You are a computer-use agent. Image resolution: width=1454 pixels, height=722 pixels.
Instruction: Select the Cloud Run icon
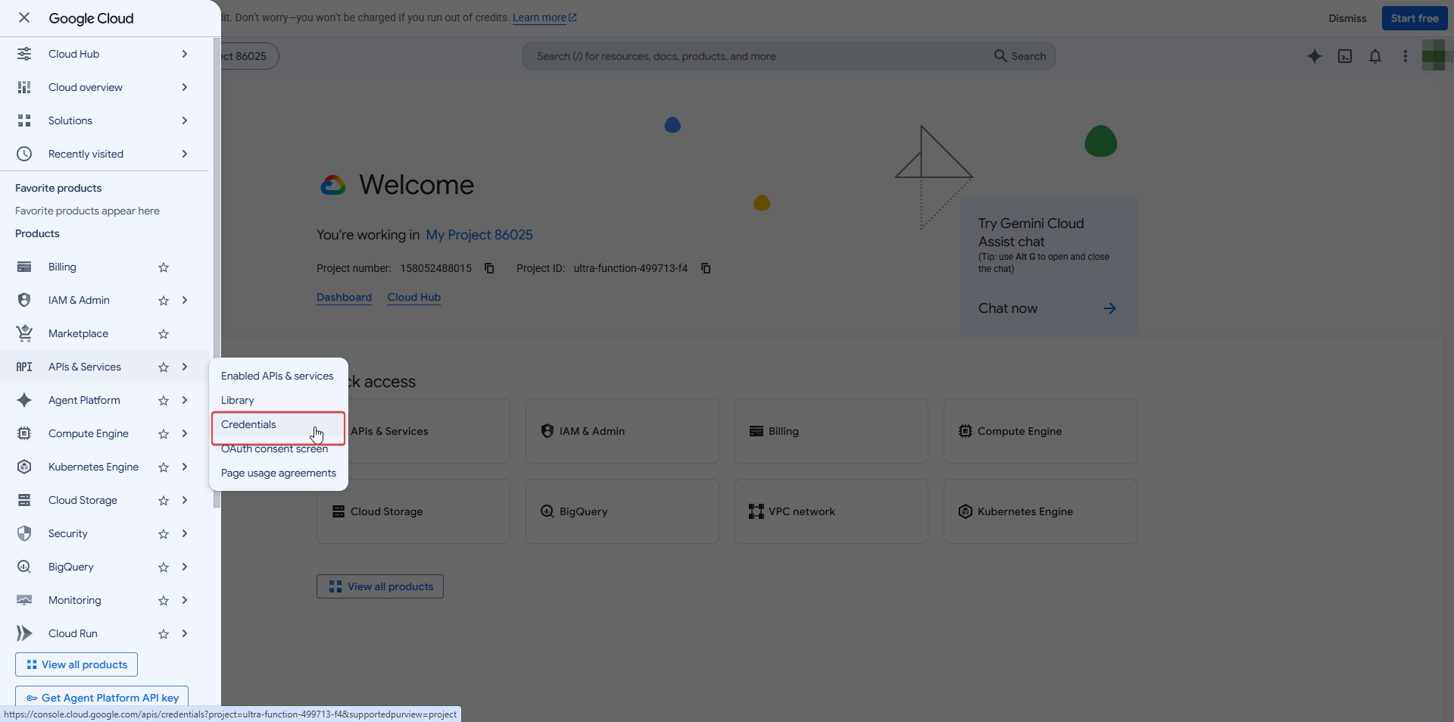(x=24, y=633)
